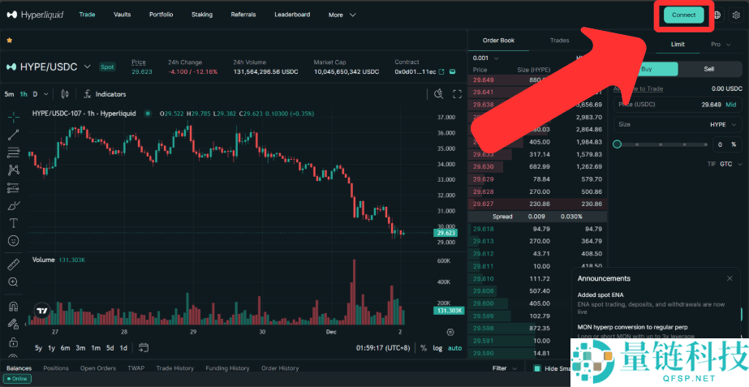Toggle stay in drawing mode pencil-lock
The width and height of the screenshot is (749, 387).
13,325
